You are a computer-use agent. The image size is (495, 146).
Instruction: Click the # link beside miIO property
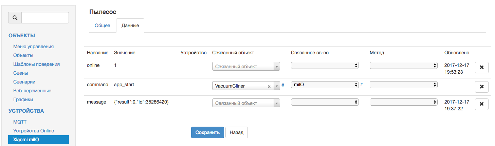pos(362,85)
